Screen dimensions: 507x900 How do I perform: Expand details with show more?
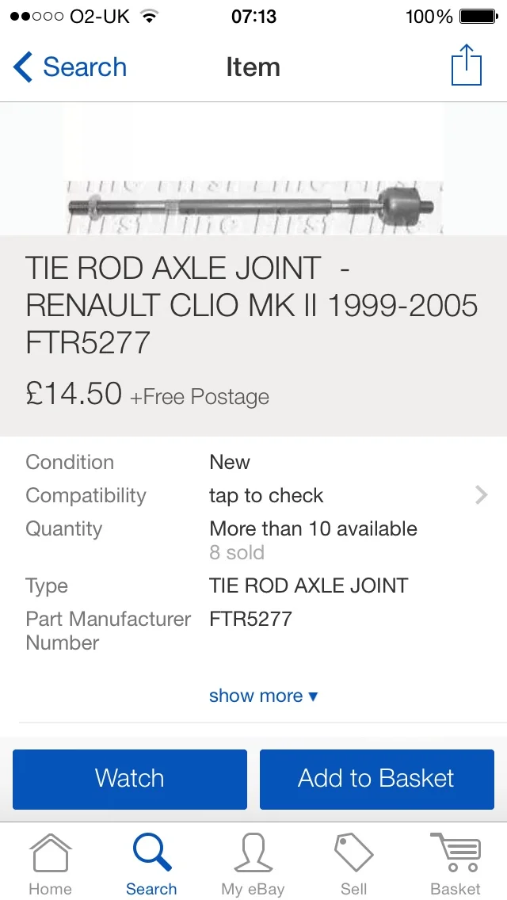point(263,696)
